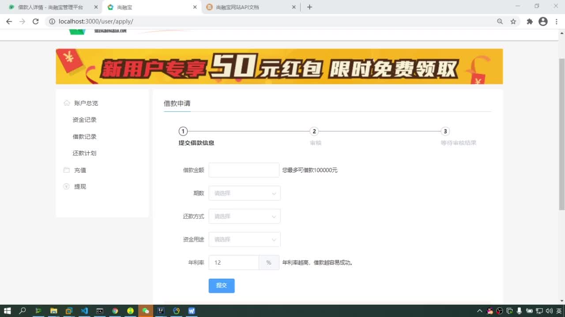Open the 资金用途 dropdown
565x317 pixels.
pyautogui.click(x=245, y=240)
